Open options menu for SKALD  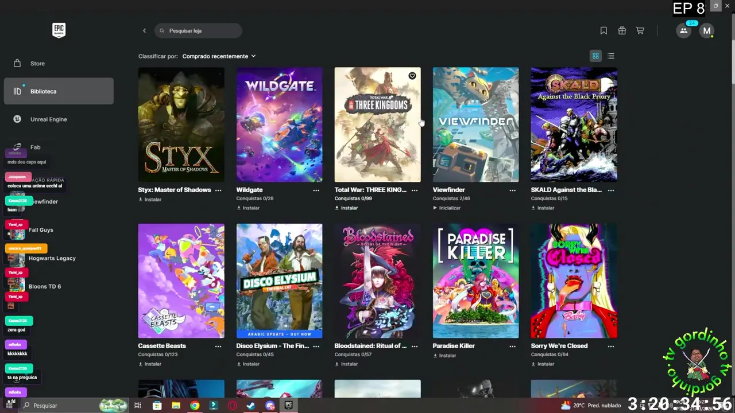(611, 190)
